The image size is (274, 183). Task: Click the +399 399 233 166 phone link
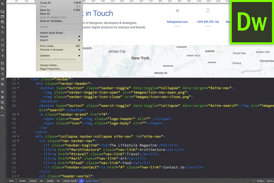pyautogui.click(x=208, y=22)
